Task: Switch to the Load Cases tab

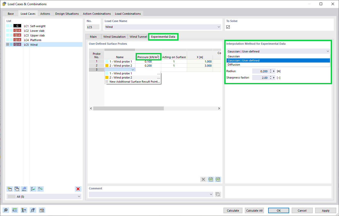Action: [x=28, y=14]
